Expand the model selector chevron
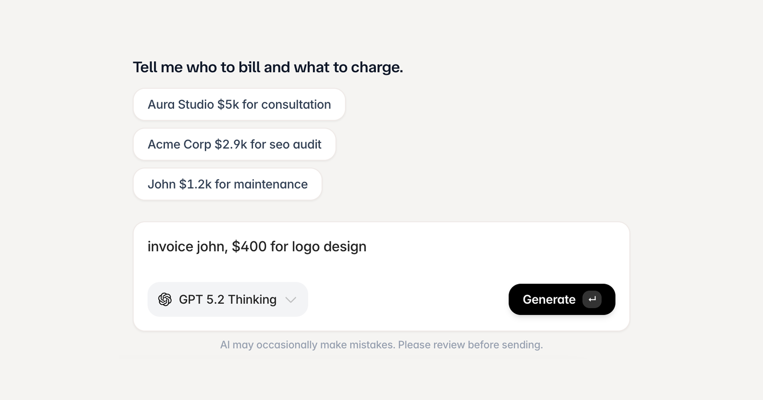The image size is (763, 400). [x=291, y=299]
